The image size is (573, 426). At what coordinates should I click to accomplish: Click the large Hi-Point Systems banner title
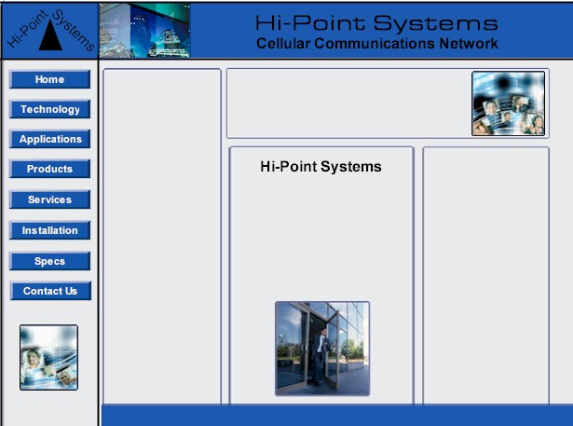[376, 23]
